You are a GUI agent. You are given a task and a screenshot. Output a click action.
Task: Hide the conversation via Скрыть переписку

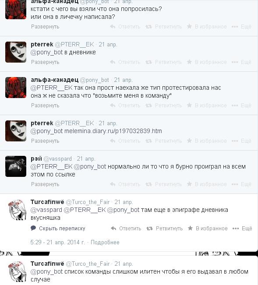(x=58, y=228)
